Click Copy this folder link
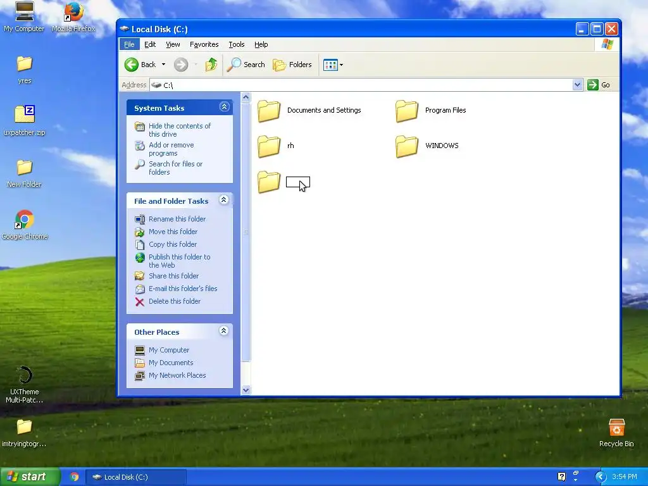Viewport: 648px width, 486px height. [x=173, y=244]
